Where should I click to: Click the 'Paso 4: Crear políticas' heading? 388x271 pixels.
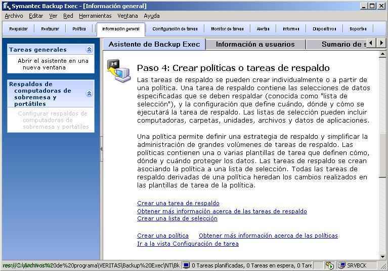233,68
